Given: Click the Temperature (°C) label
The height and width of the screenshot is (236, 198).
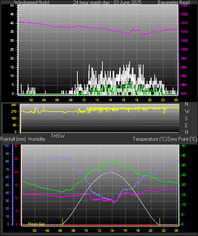Looking at the screenshot, I should click(x=150, y=139).
